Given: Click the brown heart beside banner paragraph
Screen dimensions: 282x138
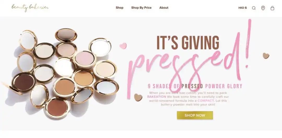Looking at the screenshot, I should click(138, 97).
